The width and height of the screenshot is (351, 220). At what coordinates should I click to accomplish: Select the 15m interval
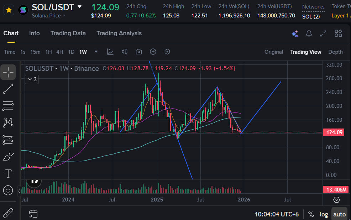pyautogui.click(x=35, y=52)
